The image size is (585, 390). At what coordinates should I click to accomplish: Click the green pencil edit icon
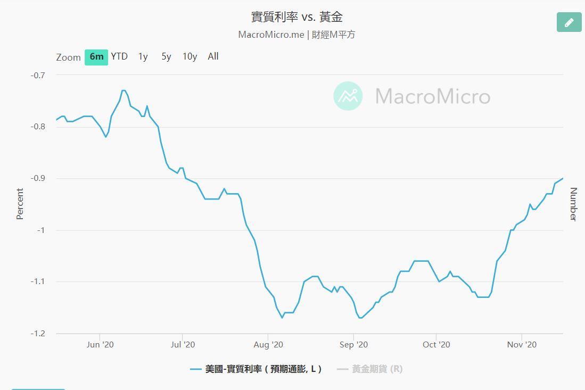tap(569, 22)
